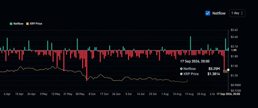Uncheck the Netflow checkbox
The image size is (258, 108).
pyautogui.click(x=208, y=13)
